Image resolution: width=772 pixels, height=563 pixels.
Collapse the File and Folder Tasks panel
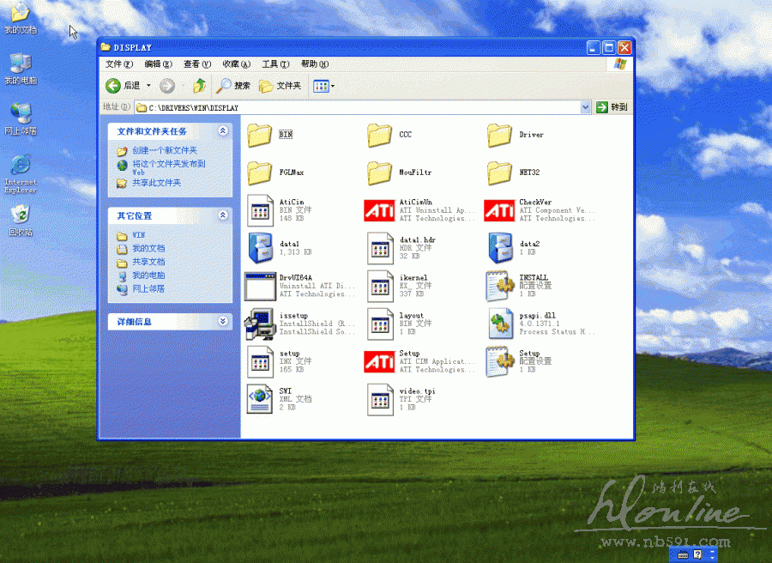(x=223, y=131)
